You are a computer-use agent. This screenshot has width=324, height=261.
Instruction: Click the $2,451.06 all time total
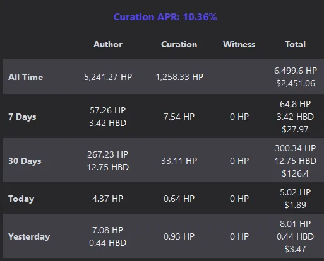296,83
